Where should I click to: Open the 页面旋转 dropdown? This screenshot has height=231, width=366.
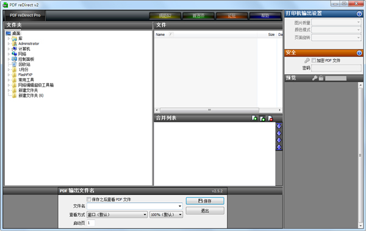pyautogui.click(x=359, y=38)
